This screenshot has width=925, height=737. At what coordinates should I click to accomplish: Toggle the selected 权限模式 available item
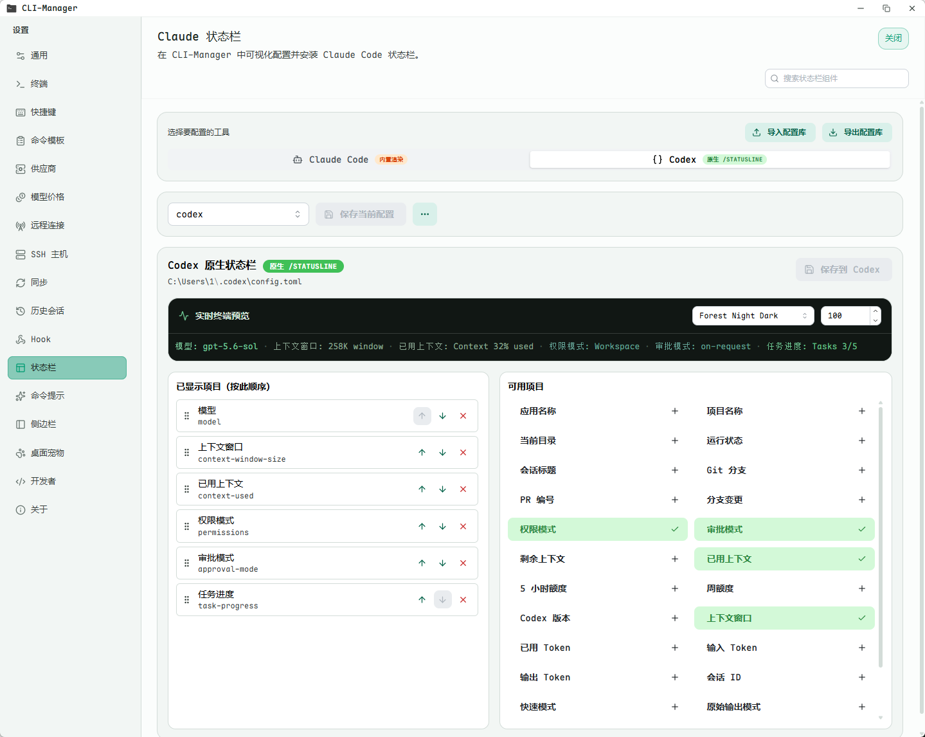tap(598, 529)
